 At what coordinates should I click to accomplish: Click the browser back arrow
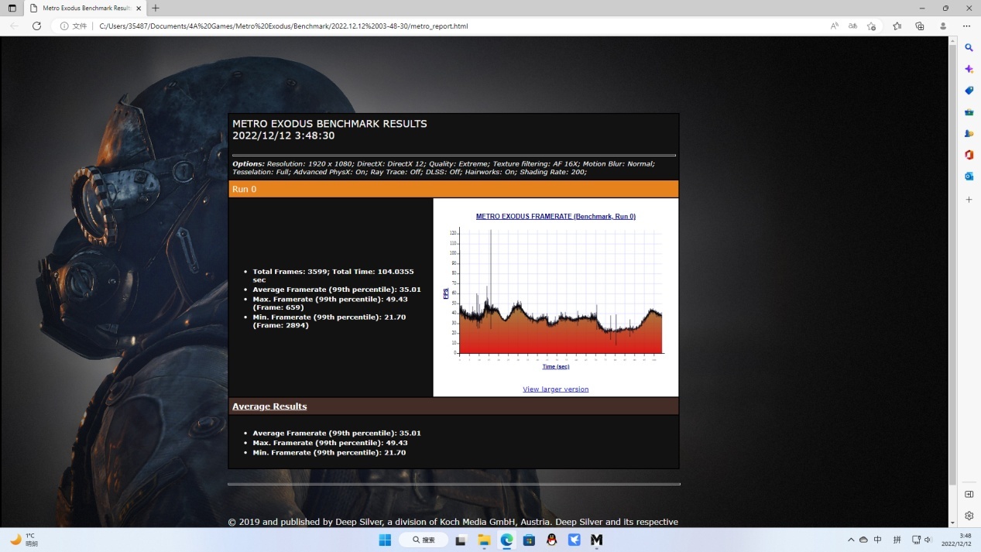click(14, 26)
